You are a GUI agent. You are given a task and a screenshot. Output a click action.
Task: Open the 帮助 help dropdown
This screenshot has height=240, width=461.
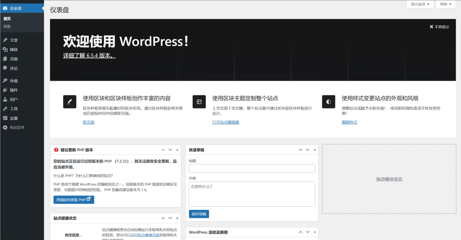pyautogui.click(x=445, y=4)
